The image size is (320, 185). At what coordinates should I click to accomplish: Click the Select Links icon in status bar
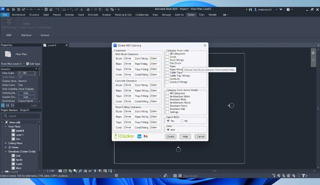[274, 175]
